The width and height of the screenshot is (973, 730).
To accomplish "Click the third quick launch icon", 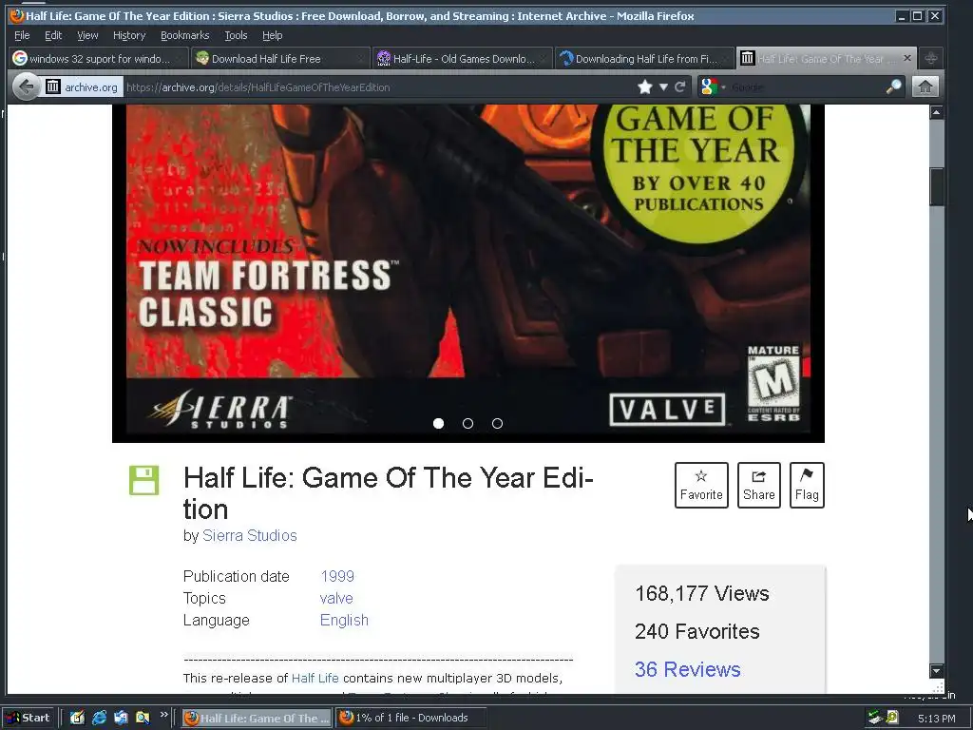I will click(x=121, y=718).
